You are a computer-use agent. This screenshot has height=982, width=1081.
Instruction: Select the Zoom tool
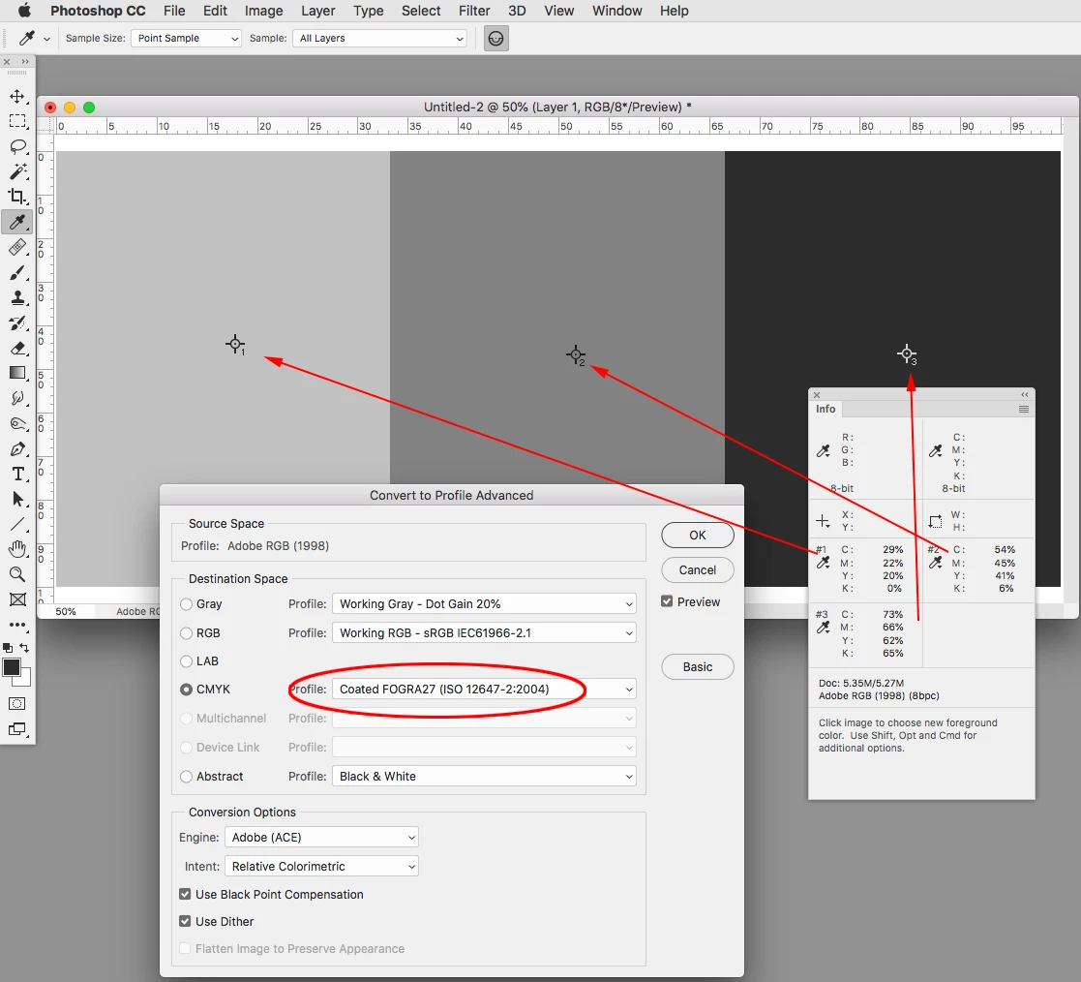point(17,574)
